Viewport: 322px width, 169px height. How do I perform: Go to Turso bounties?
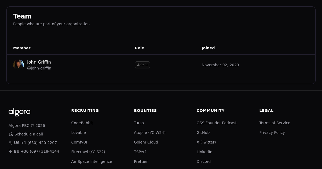(139, 123)
